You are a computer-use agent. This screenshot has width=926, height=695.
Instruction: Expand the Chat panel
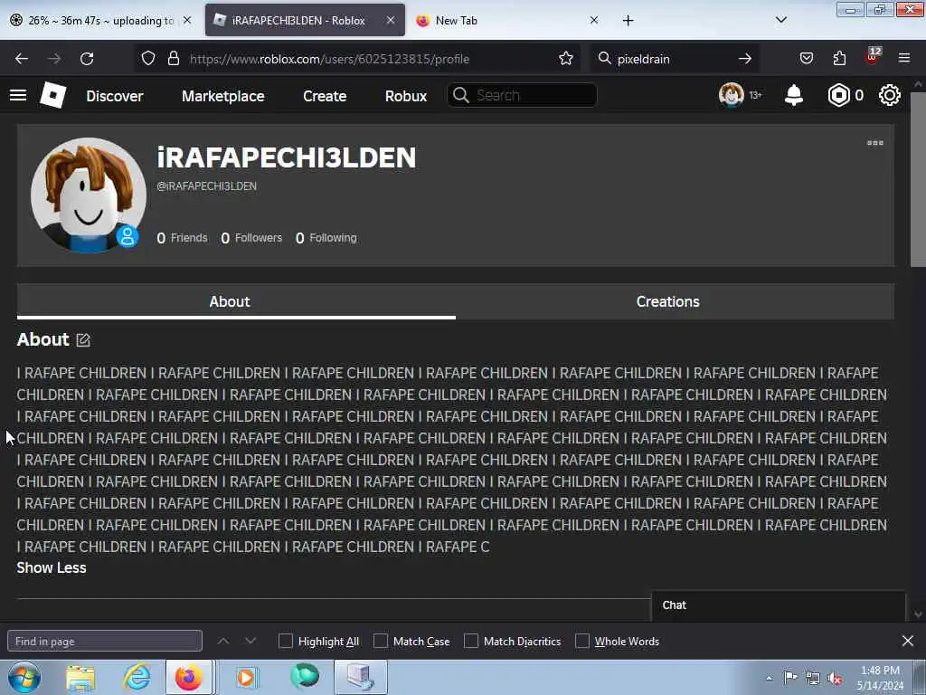[779, 605]
